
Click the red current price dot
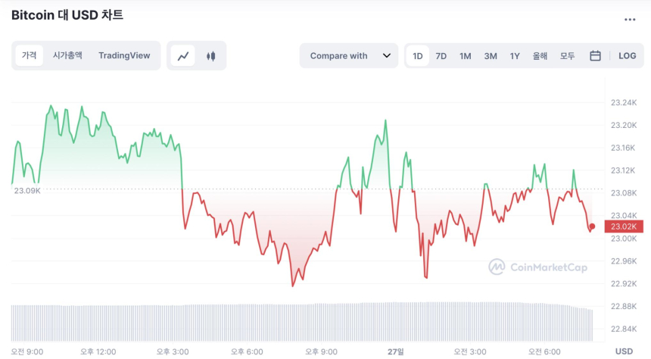click(x=592, y=226)
